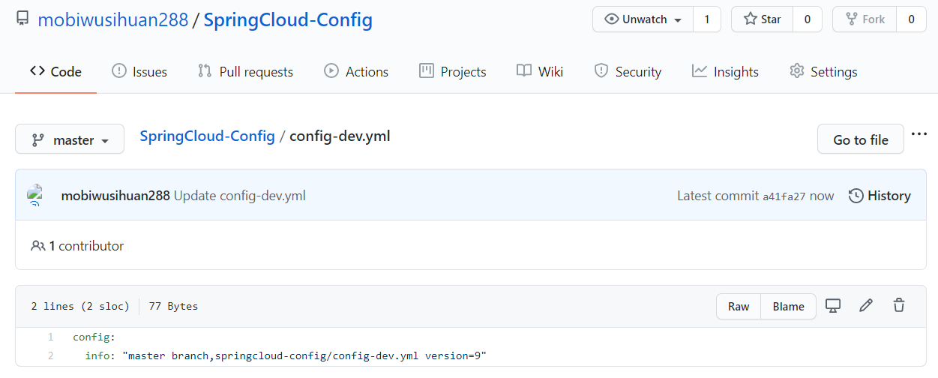Screen dimensions: 938x378
Task: Click the History clock icon
Action: (856, 196)
